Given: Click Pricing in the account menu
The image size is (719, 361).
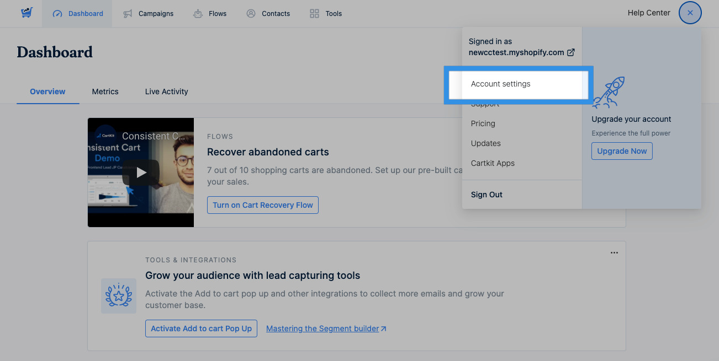Looking at the screenshot, I should [483, 123].
